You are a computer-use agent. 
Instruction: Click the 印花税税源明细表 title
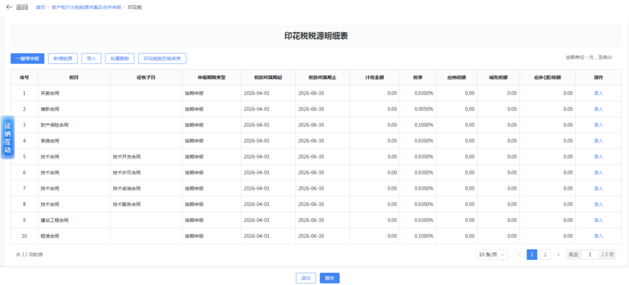pos(316,36)
